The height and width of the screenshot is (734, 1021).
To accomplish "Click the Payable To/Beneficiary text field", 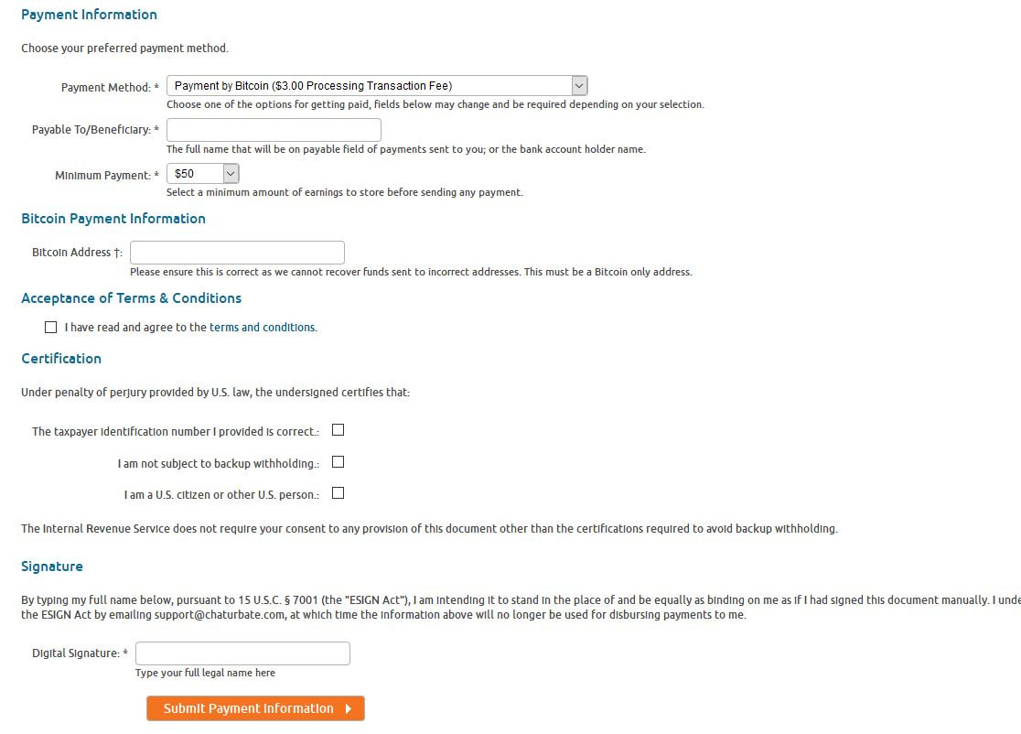I will pos(274,130).
